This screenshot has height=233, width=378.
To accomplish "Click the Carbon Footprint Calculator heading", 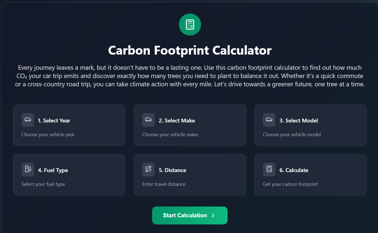I will (190, 50).
